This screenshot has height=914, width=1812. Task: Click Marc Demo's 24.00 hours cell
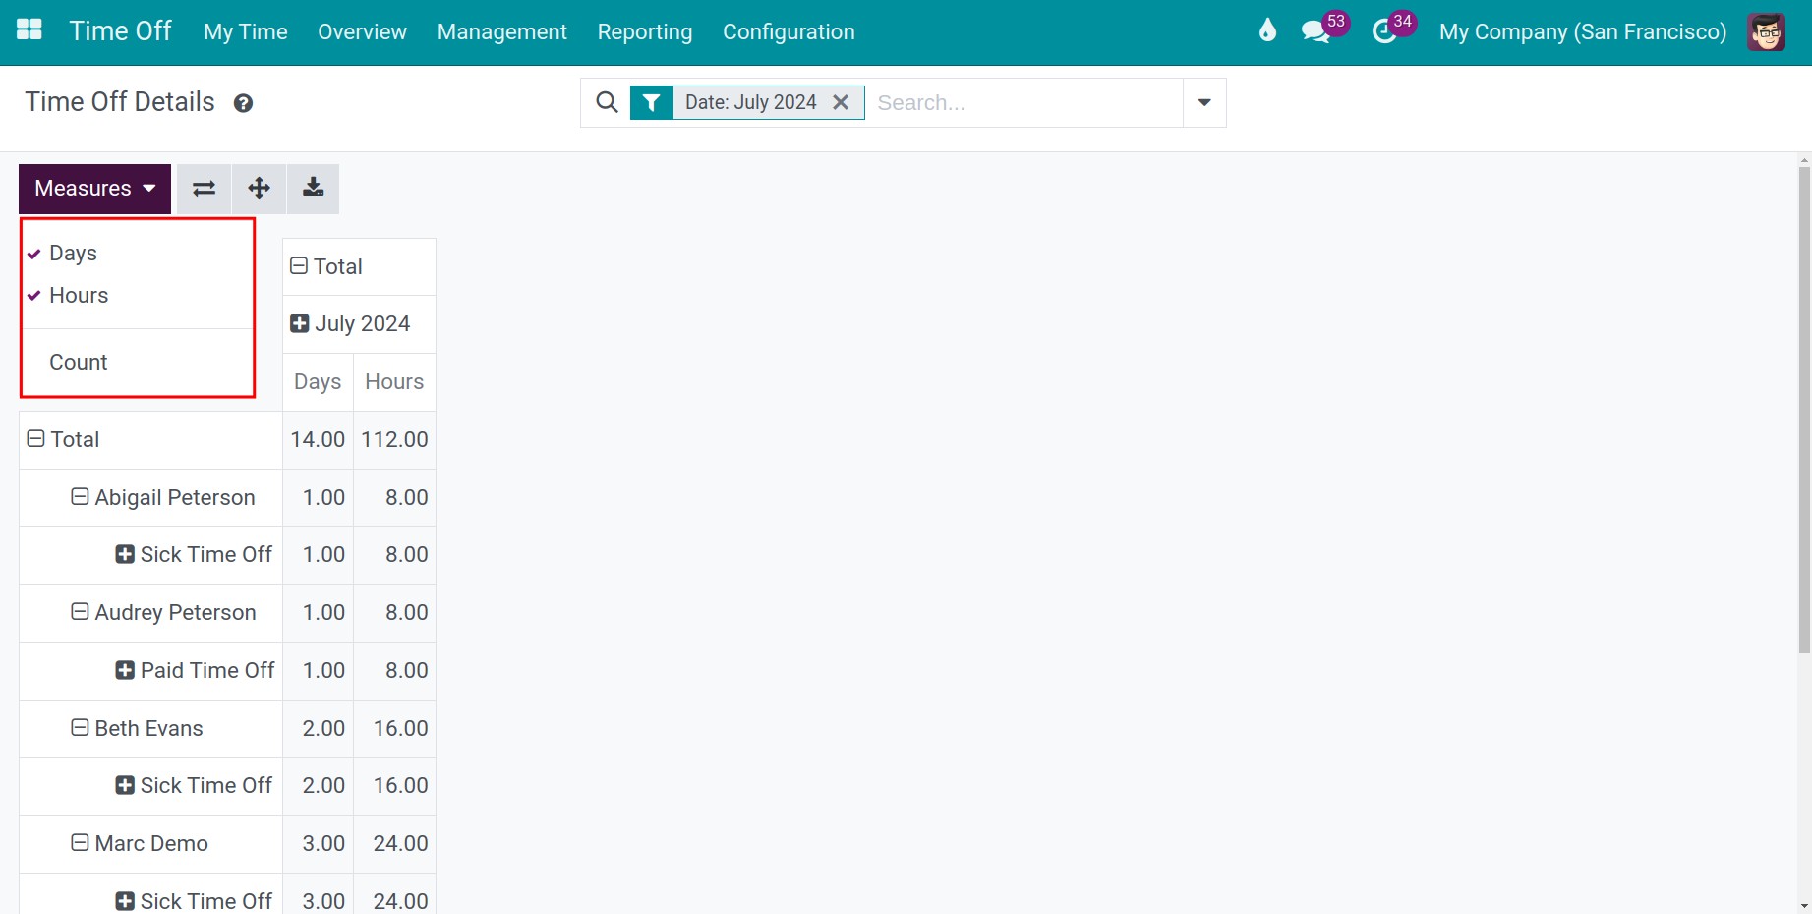point(394,843)
